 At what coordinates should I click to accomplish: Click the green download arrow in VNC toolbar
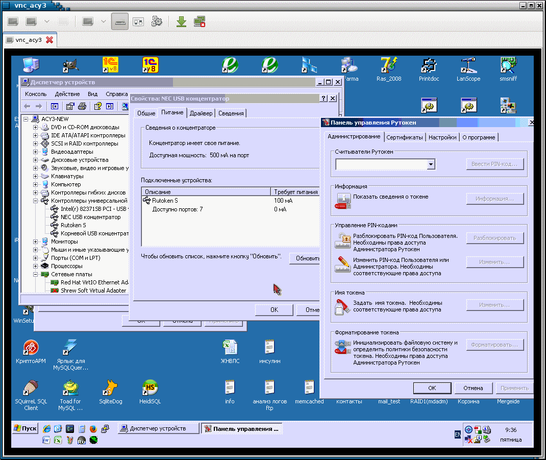point(181,21)
